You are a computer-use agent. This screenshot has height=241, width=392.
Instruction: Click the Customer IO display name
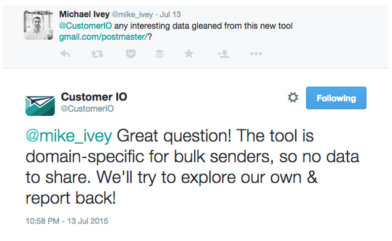[94, 97]
